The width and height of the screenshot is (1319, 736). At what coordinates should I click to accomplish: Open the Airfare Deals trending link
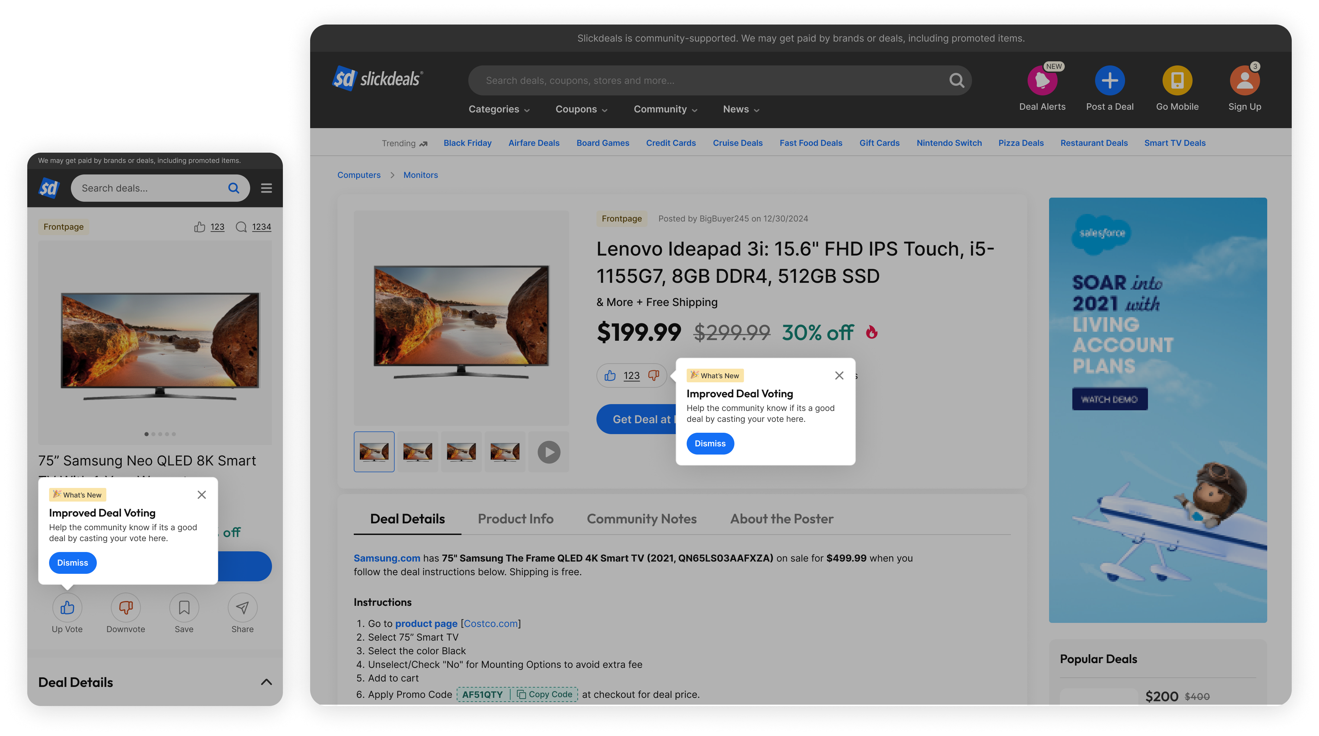533,143
